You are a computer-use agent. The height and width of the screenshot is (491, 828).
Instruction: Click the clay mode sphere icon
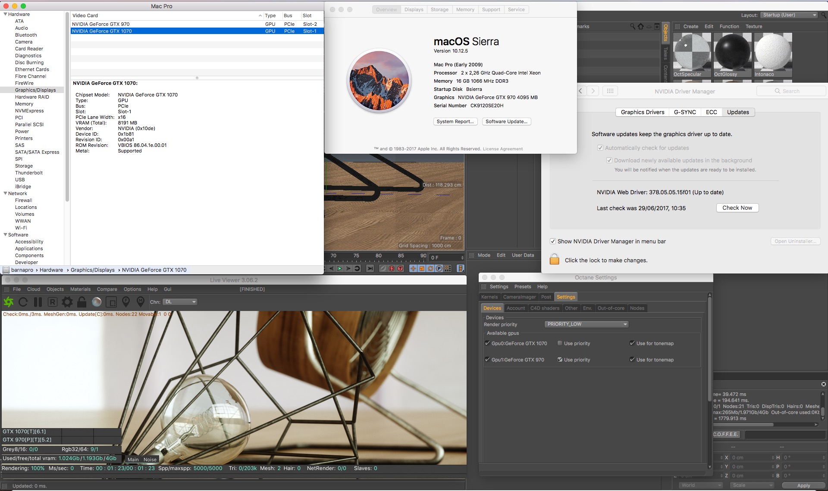pos(97,302)
